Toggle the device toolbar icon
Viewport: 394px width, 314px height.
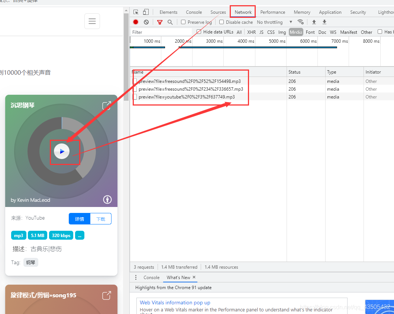coord(146,12)
